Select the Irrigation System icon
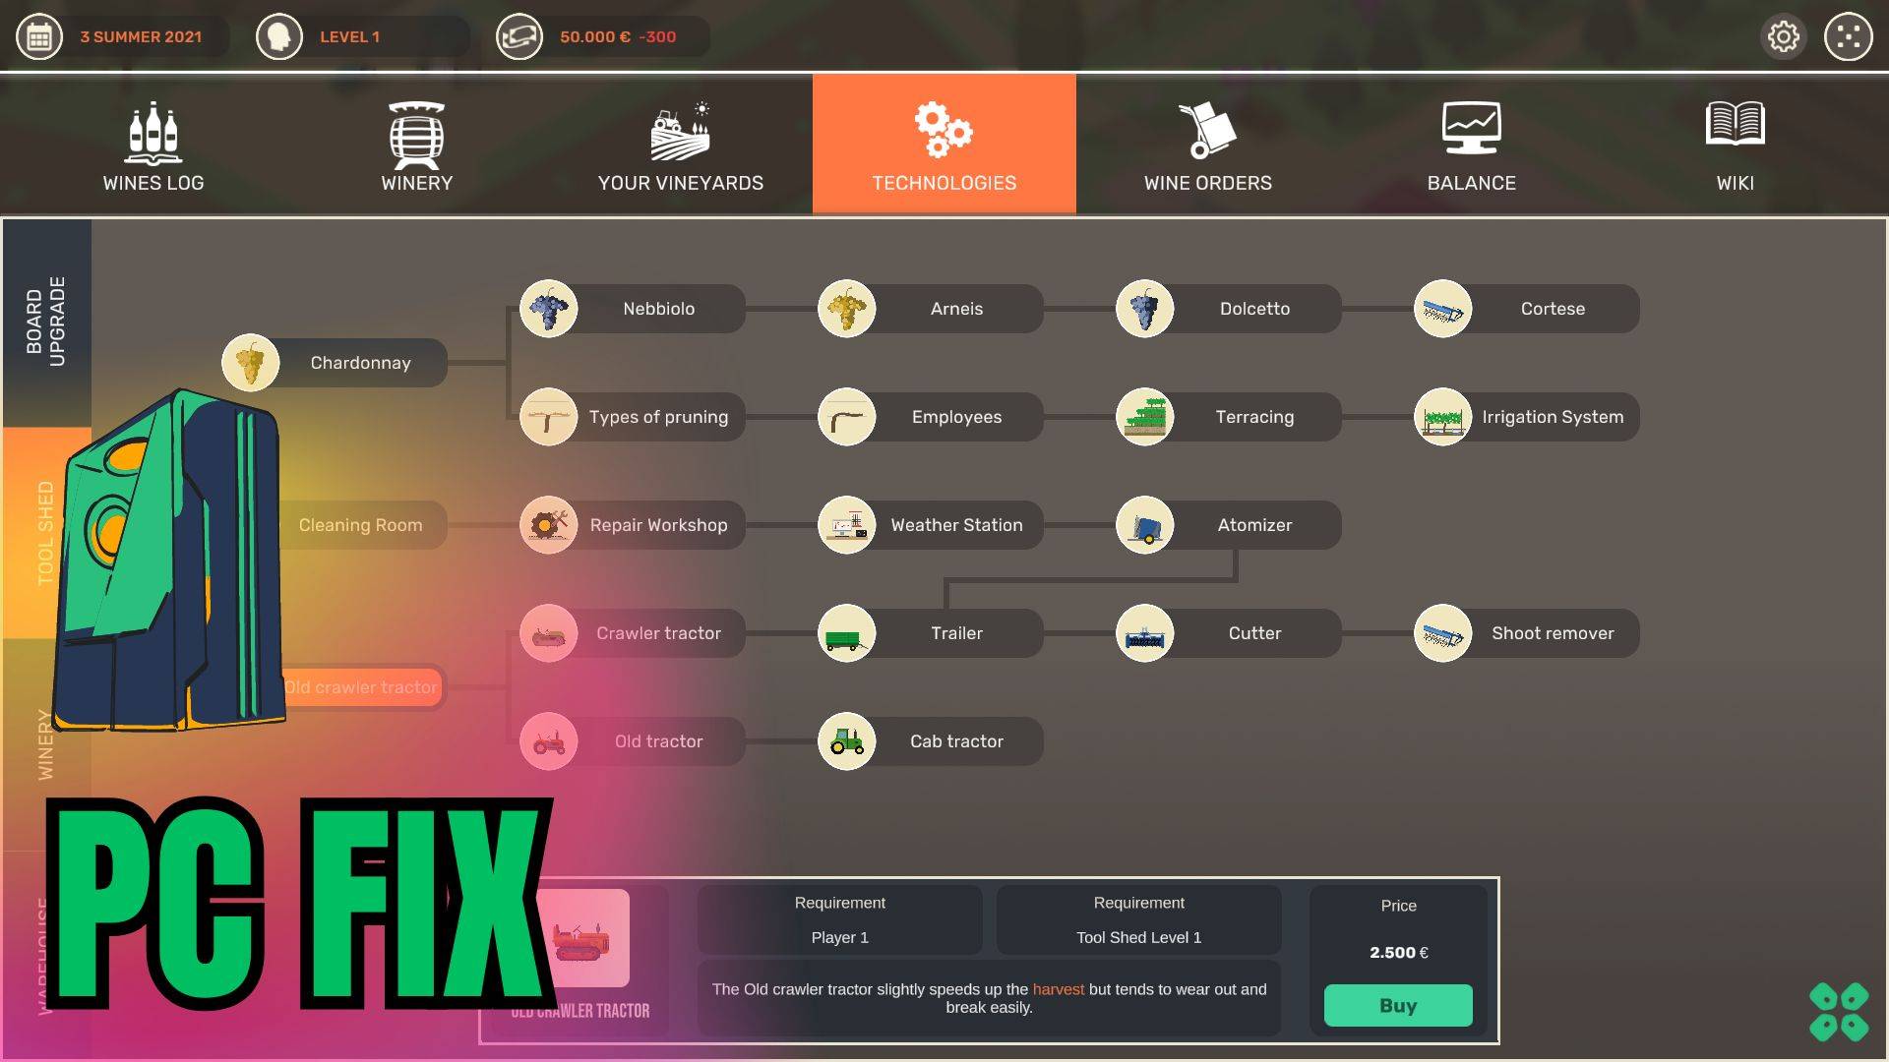Viewport: 1889px width, 1062px height. pos(1443,416)
